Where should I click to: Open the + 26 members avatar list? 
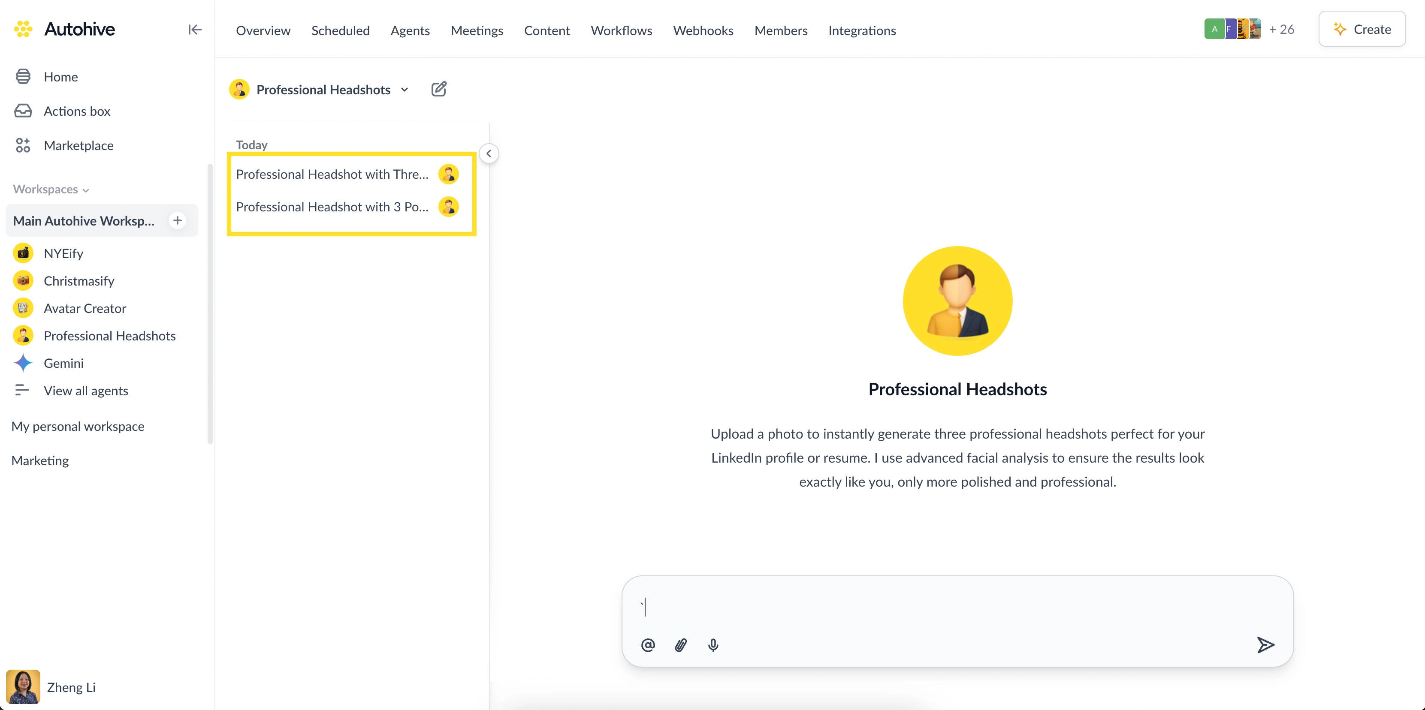1281,29
